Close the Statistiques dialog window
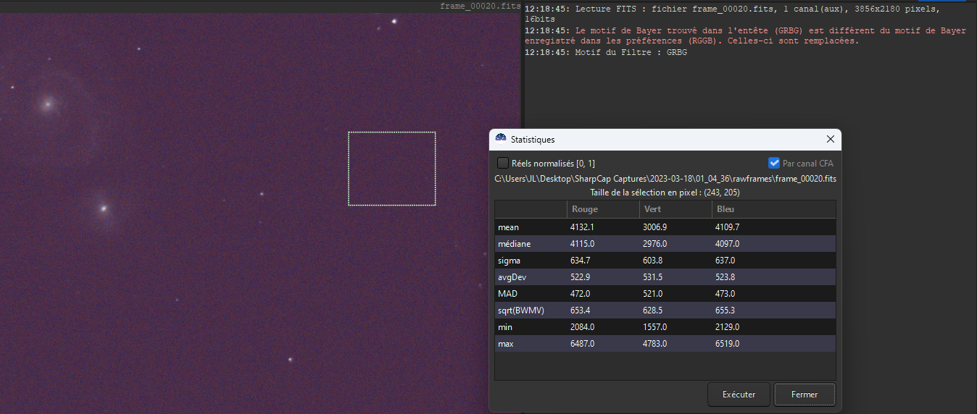Viewport: 977px width, 414px height. 831,139
